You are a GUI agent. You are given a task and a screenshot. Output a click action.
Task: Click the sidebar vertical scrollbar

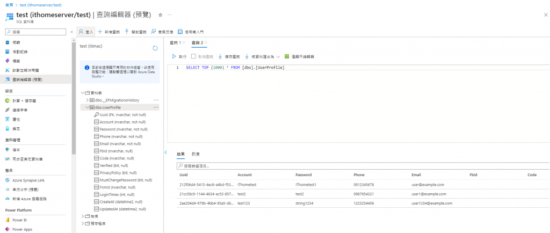coord(74,98)
